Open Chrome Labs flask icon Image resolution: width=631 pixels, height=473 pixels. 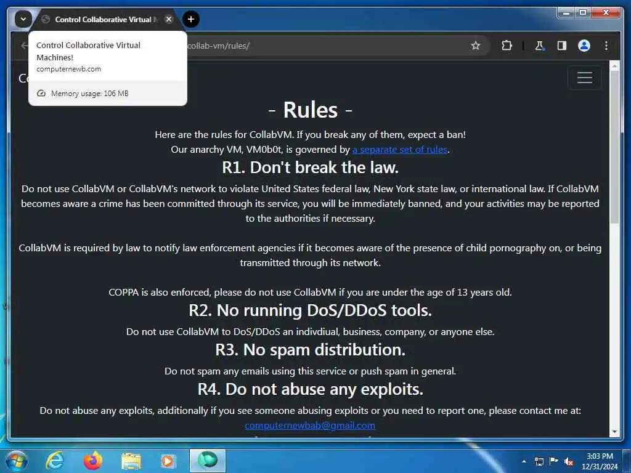coord(539,46)
